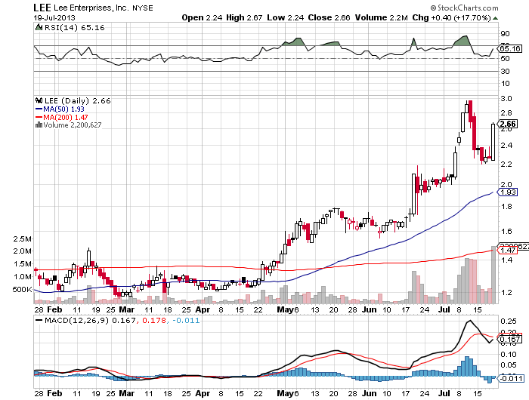Click 'Apr' on the date axis under the price panel

pos(203,309)
